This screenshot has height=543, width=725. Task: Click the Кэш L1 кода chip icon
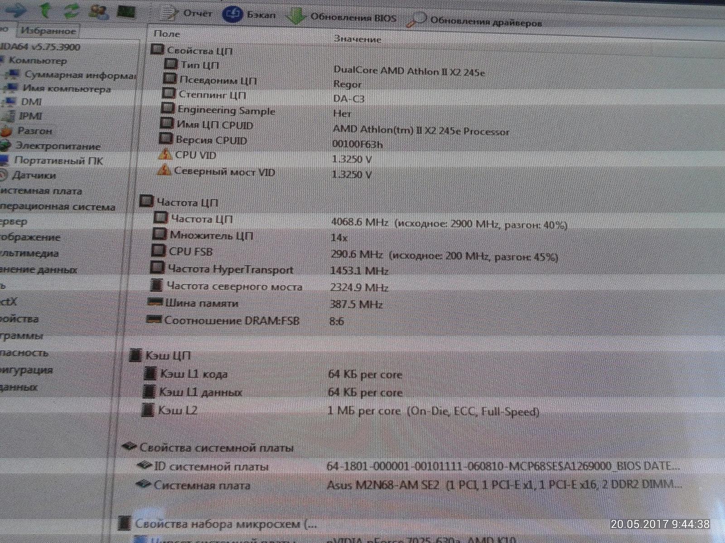(x=150, y=373)
